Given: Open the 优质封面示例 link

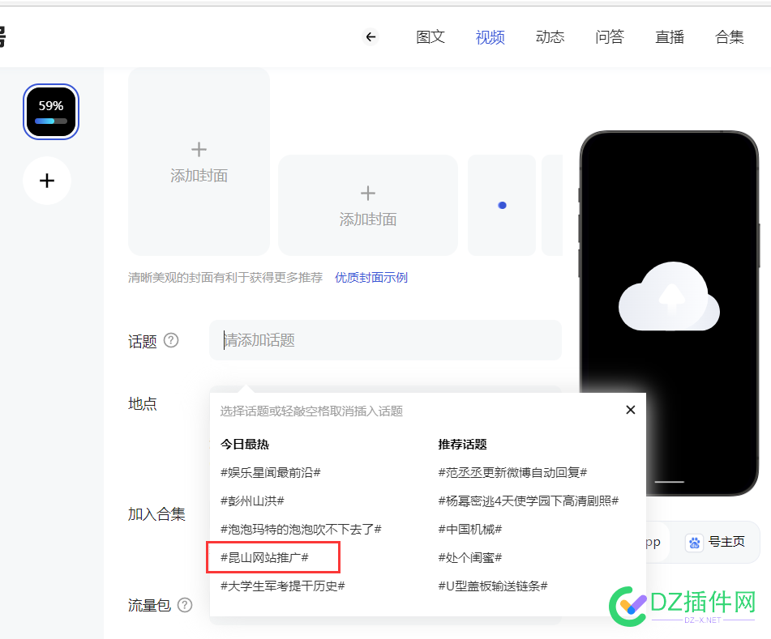Looking at the screenshot, I should point(371,277).
